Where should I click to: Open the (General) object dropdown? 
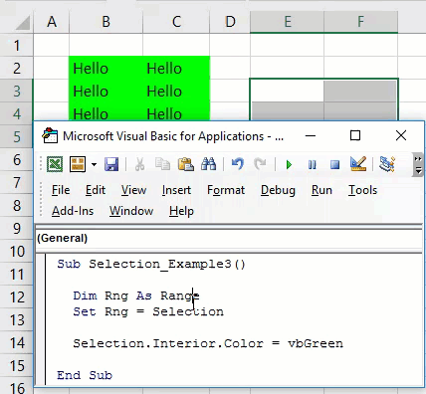point(229,238)
